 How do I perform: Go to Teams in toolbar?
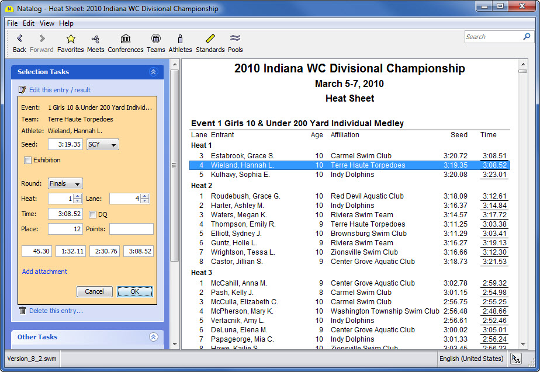(155, 39)
